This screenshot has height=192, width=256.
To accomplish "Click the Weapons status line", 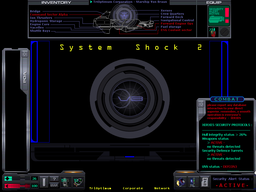I will pos(215,138).
